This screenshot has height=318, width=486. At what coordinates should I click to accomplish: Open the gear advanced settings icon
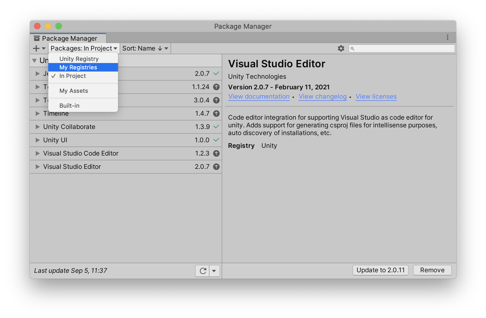pyautogui.click(x=341, y=48)
